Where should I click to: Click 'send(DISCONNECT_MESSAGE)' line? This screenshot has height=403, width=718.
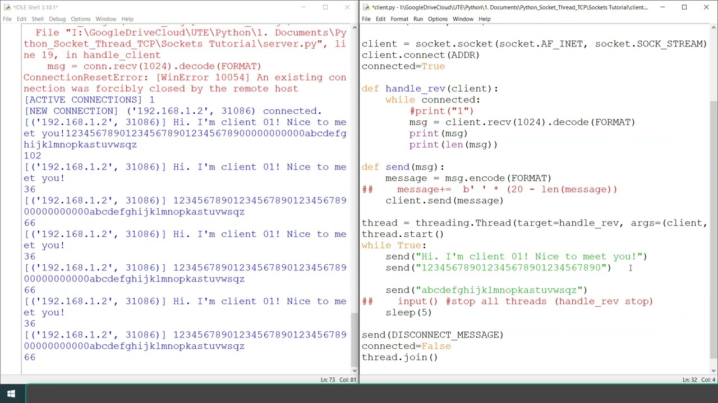coord(432,335)
